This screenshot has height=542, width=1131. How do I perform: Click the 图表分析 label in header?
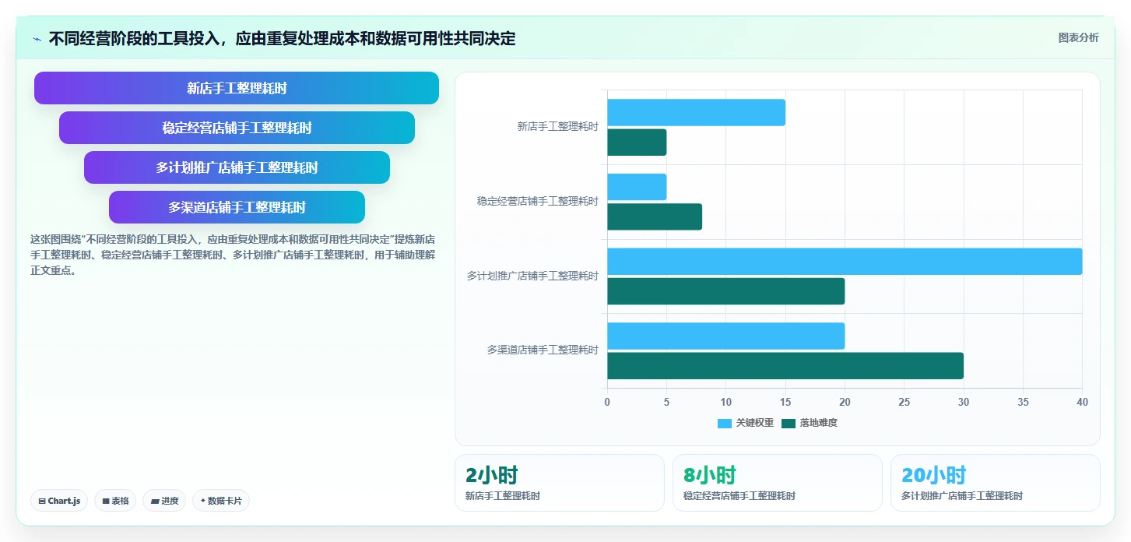(x=1078, y=37)
